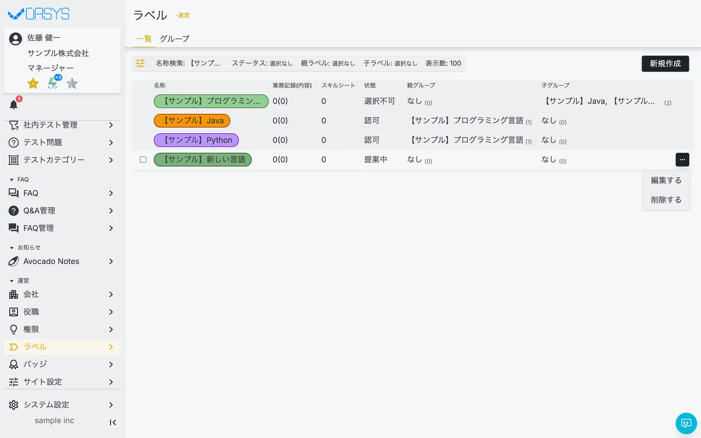Expand the テスト問題 chevron

coord(111,143)
